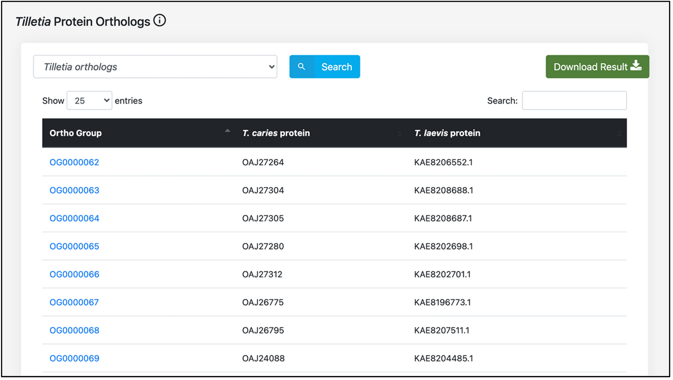673x380 pixels.
Task: Select T. caries protein OAJ27280
Action: [263, 246]
